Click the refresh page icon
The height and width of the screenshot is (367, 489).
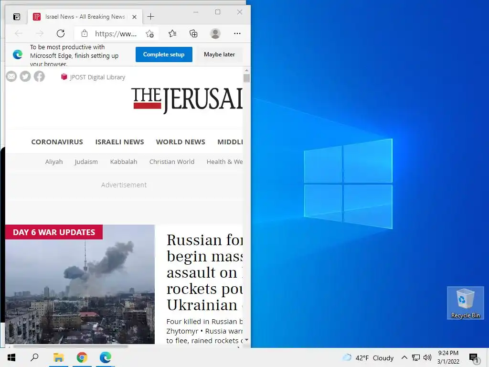(x=61, y=33)
